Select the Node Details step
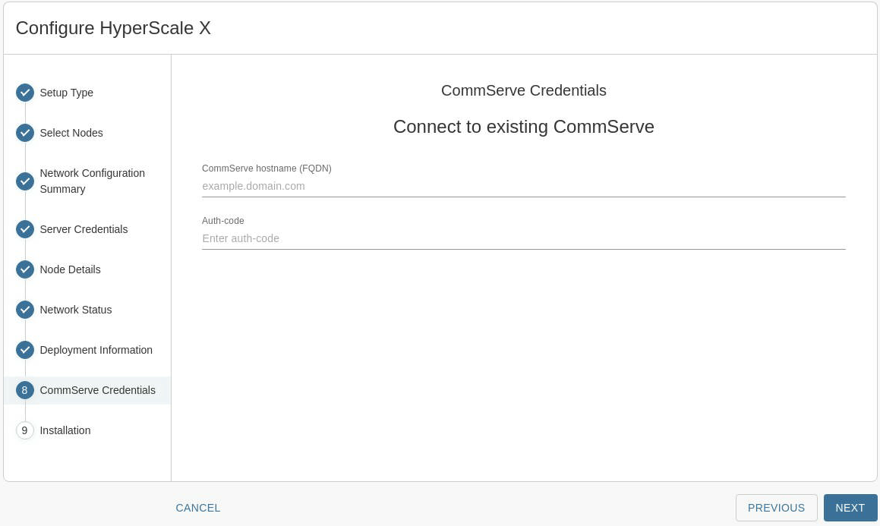The width and height of the screenshot is (880, 526). pyautogui.click(x=70, y=269)
